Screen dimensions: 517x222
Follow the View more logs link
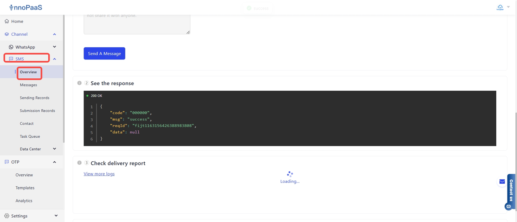(x=99, y=174)
